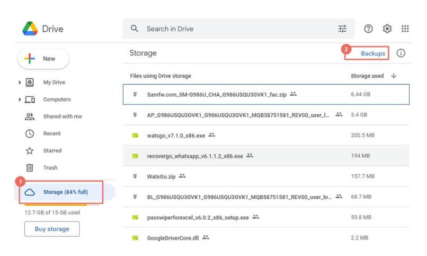Viewport: 427px width, 256px height.
Task: Click the zip icon of WatsGo.zip
Action: click(x=135, y=176)
